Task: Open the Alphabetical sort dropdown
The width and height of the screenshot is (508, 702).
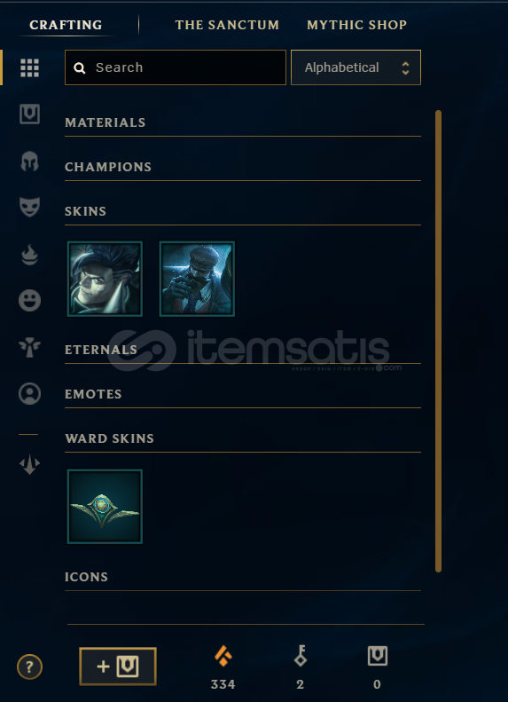Action: (356, 67)
